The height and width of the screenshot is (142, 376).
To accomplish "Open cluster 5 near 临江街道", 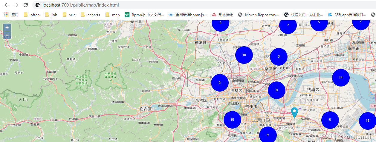I will pyautogui.click(x=330, y=120).
